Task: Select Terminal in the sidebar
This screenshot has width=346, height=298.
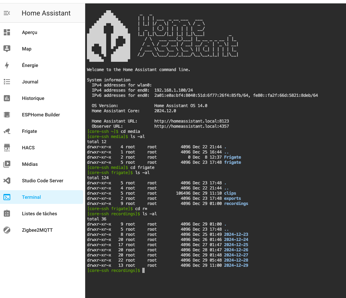Action: tap(31, 197)
